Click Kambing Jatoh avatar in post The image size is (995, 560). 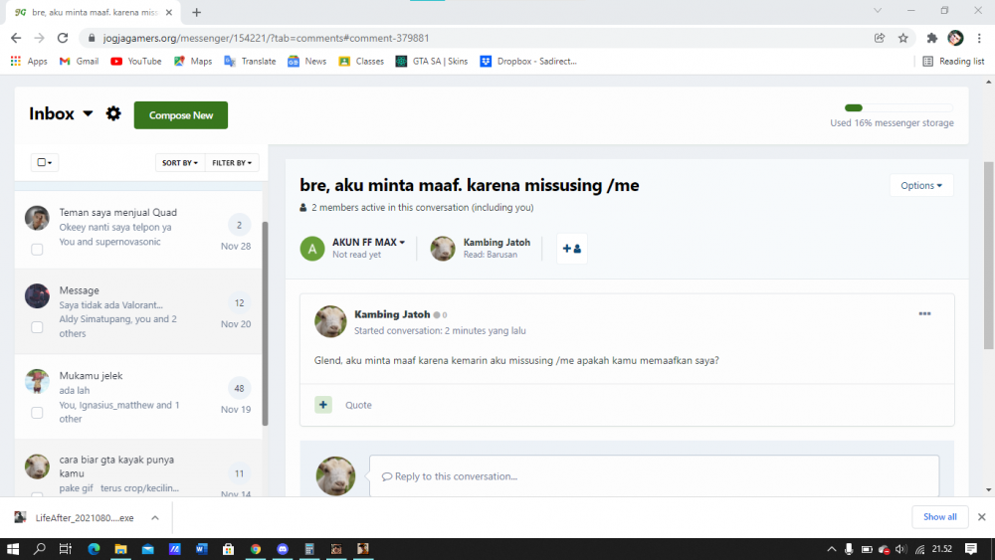[x=330, y=321]
